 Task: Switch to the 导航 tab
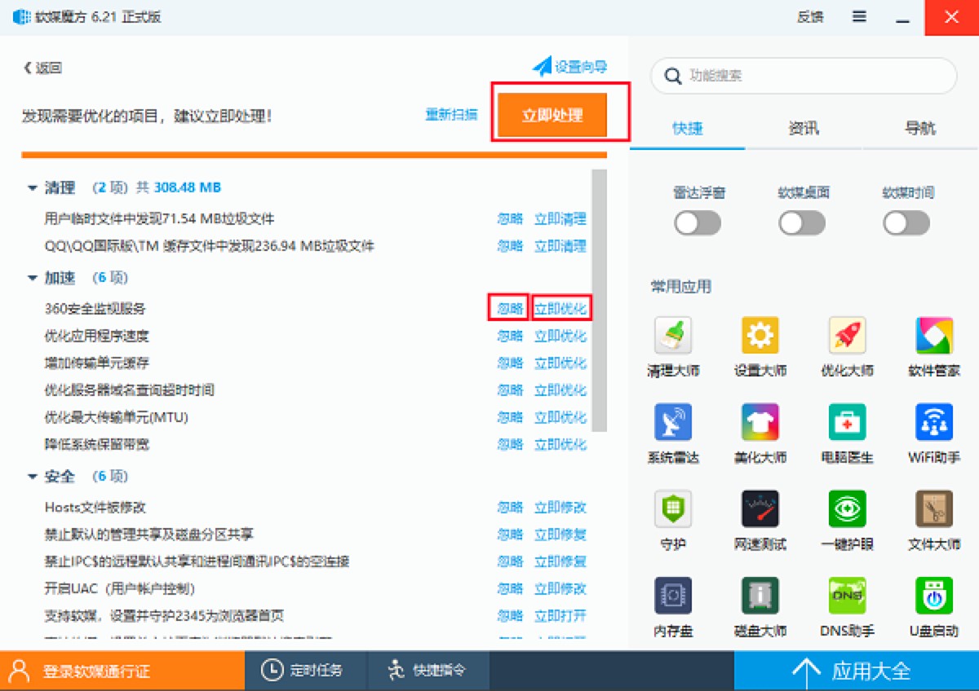click(x=920, y=129)
